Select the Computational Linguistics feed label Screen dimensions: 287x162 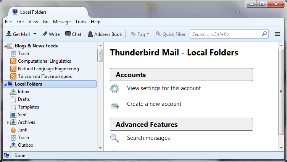tap(45, 61)
